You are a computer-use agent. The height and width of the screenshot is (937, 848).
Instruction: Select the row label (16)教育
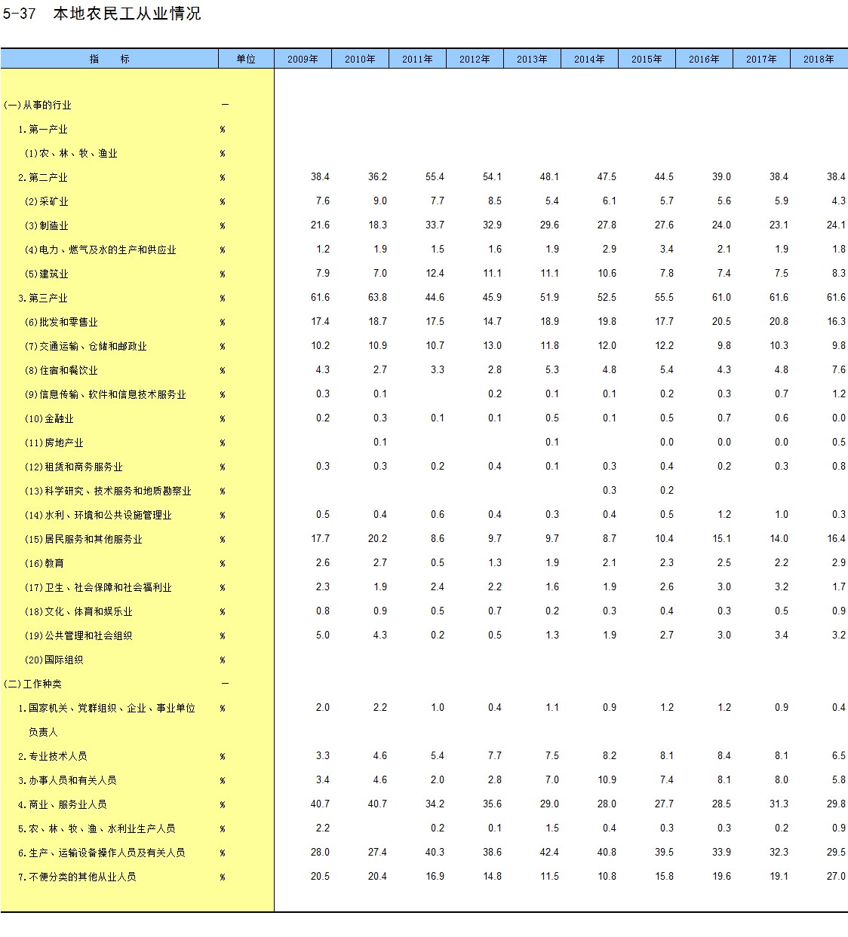point(45,563)
